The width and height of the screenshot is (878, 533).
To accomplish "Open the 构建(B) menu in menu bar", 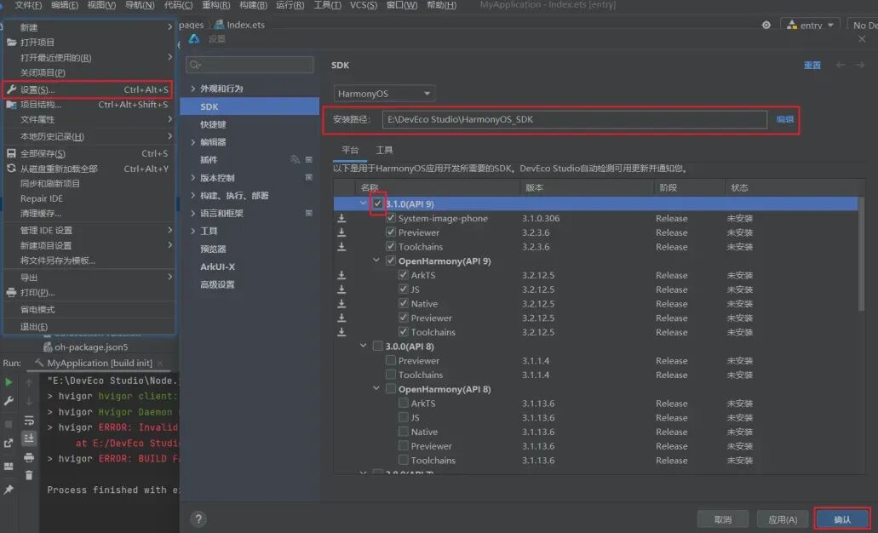I will 253,5.
